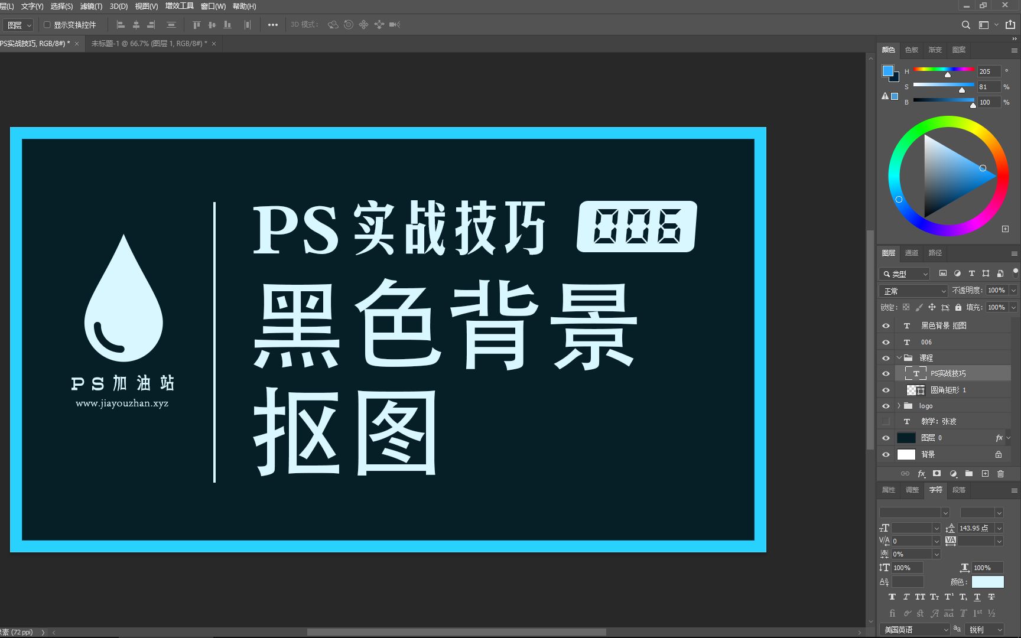Open the layer styles with the fx icon
The height and width of the screenshot is (638, 1021).
(921, 473)
